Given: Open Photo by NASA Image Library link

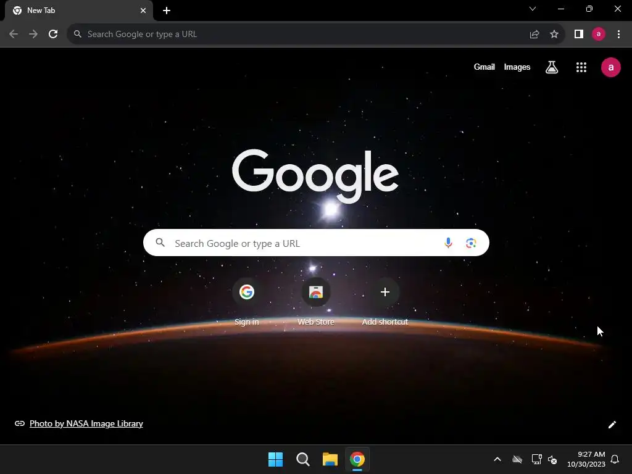Looking at the screenshot, I should click(86, 423).
